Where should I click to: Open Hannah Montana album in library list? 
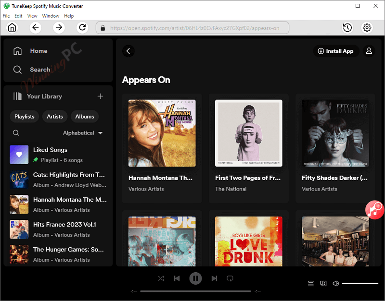point(58,205)
